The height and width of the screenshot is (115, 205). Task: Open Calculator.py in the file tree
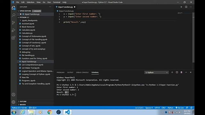point(27,33)
